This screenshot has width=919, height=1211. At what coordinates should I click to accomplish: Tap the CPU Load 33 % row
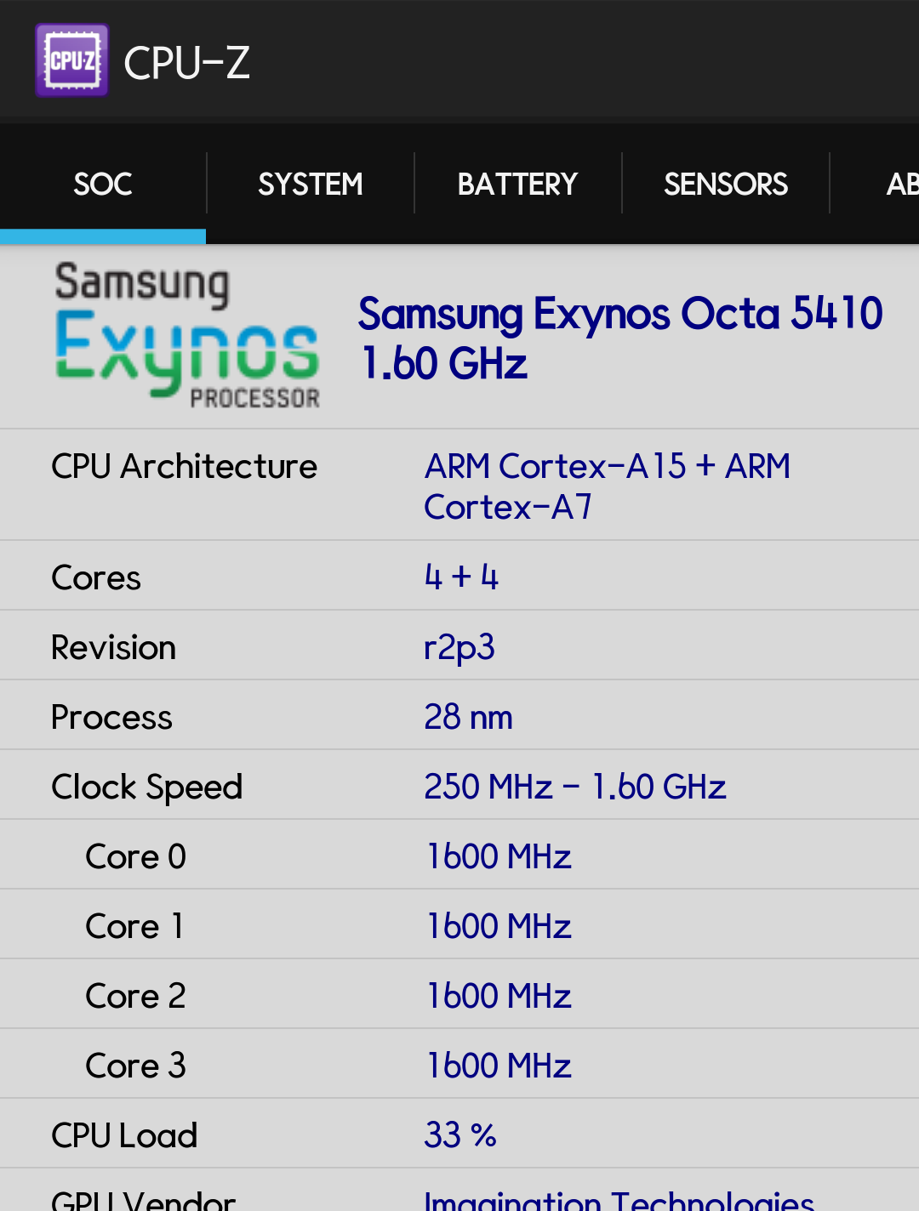click(x=459, y=1135)
